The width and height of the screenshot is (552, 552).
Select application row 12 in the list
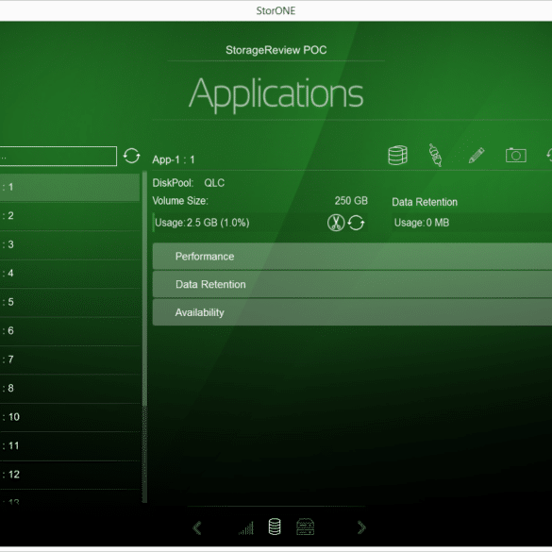[x=70, y=475]
